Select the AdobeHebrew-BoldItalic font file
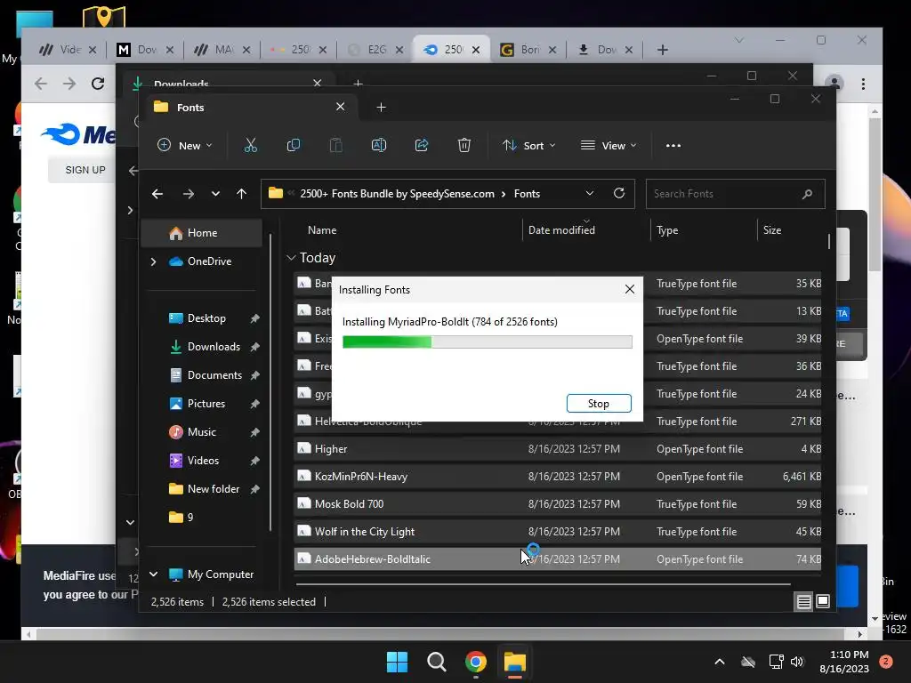Image resolution: width=911 pixels, height=683 pixels. [558, 559]
